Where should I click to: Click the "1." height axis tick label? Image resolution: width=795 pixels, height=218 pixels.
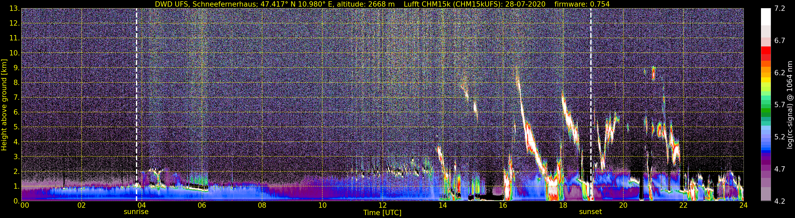(17, 186)
